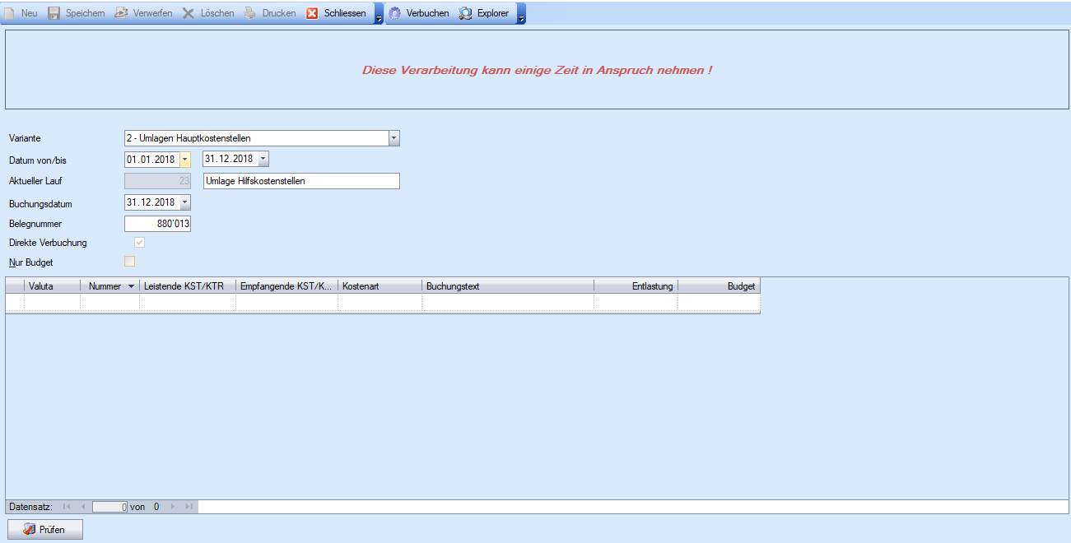Go to the next Datensatz record
1071x543 pixels.
coord(173,507)
